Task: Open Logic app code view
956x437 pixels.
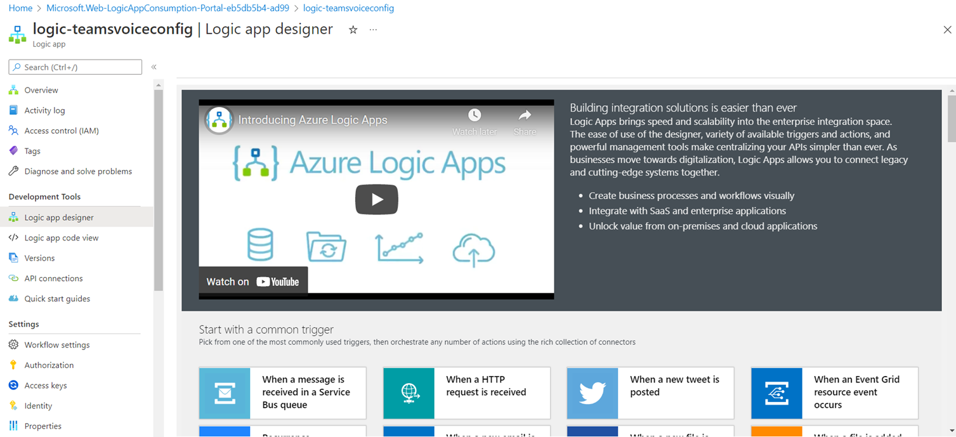Action: tap(62, 238)
